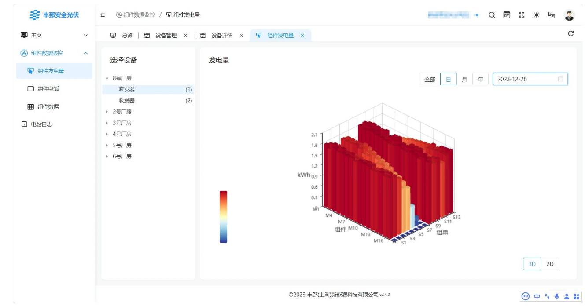Viewport: 585px width, 306px height.
Task: Switch to the 设备管理 tab
Action: 166,36
